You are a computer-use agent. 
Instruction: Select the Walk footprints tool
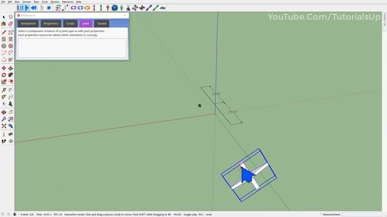tap(4, 141)
